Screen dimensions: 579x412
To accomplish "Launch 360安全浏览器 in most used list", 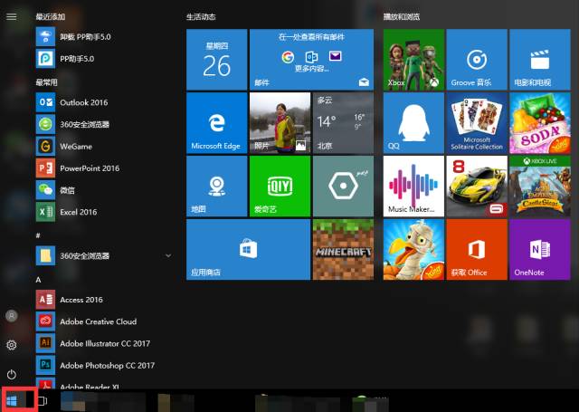I will tap(103, 124).
